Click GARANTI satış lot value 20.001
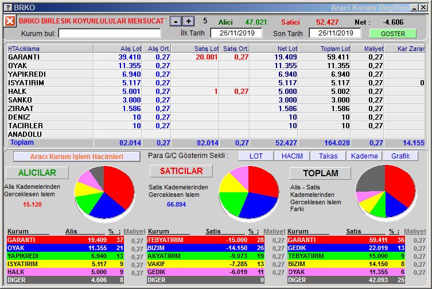 tap(207, 57)
